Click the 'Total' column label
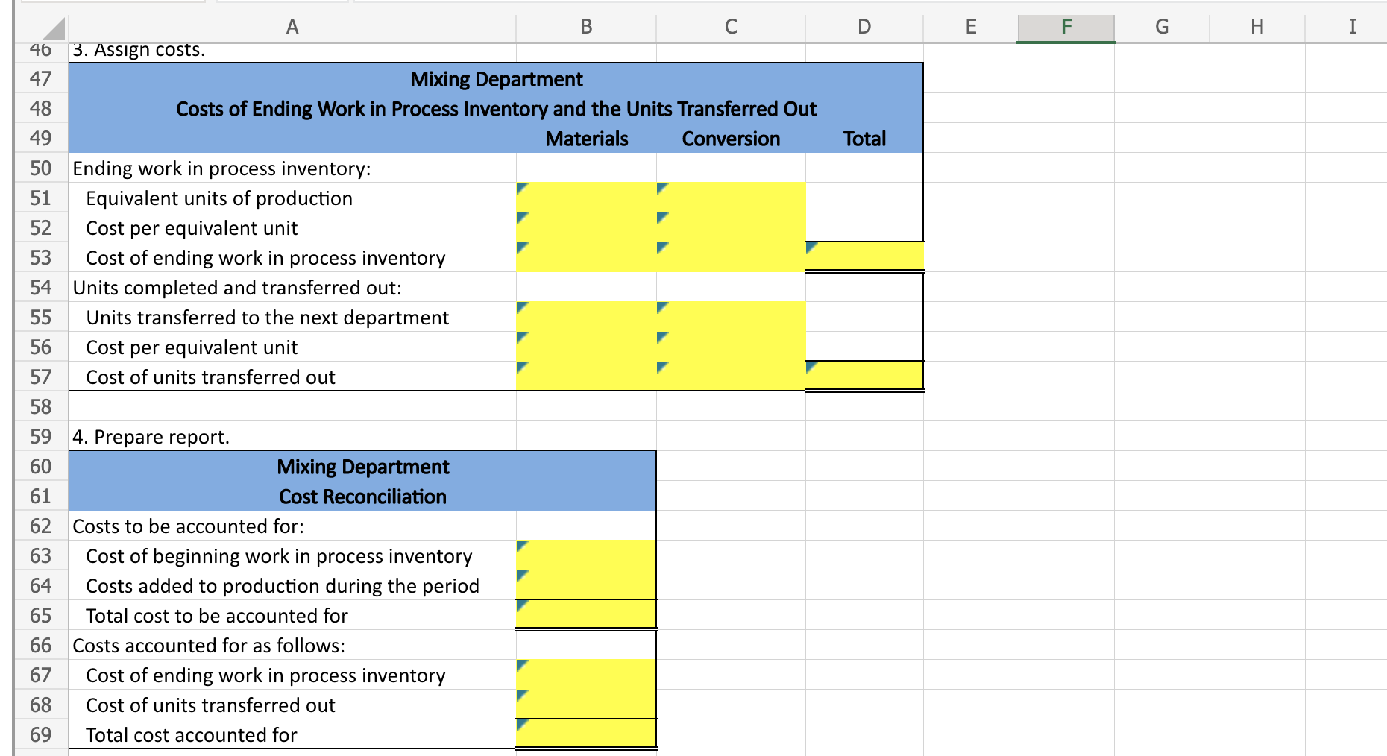This screenshot has width=1387, height=756. (x=864, y=139)
